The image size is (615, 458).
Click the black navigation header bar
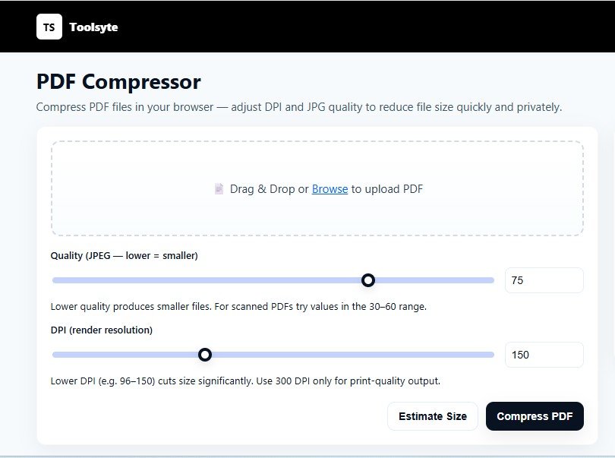(307, 27)
